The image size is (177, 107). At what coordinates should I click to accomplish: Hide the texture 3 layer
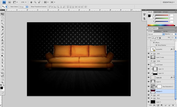pyautogui.click(x=149, y=91)
